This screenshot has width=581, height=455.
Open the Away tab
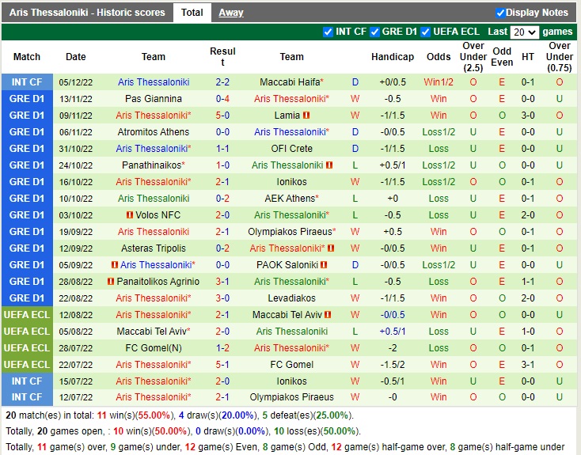pyautogui.click(x=231, y=13)
